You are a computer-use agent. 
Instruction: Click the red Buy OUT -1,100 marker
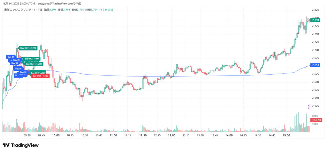pyautogui.click(x=40, y=76)
